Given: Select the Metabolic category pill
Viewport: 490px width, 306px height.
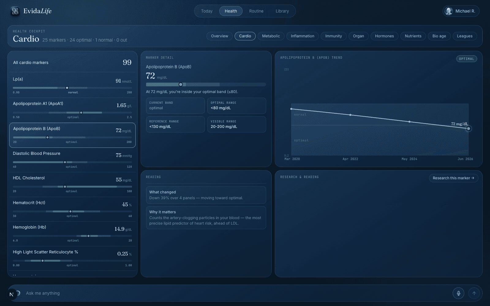Looking at the screenshot, I should pos(271,36).
